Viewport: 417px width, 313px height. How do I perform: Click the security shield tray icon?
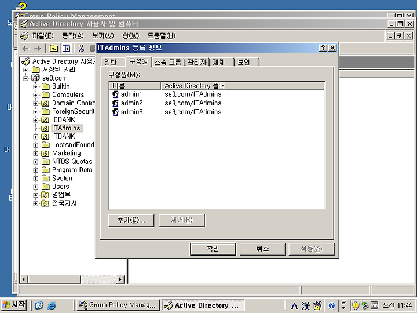click(356, 305)
